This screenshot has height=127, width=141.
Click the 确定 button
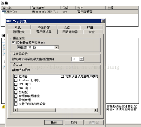tap(54, 123)
